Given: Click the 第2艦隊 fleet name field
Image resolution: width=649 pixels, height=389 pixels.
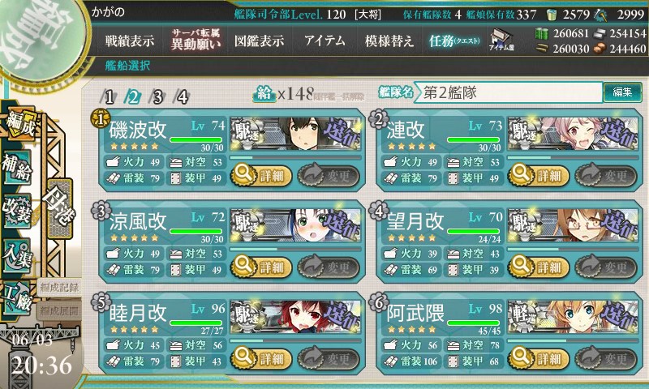Looking at the screenshot, I should click(508, 92).
